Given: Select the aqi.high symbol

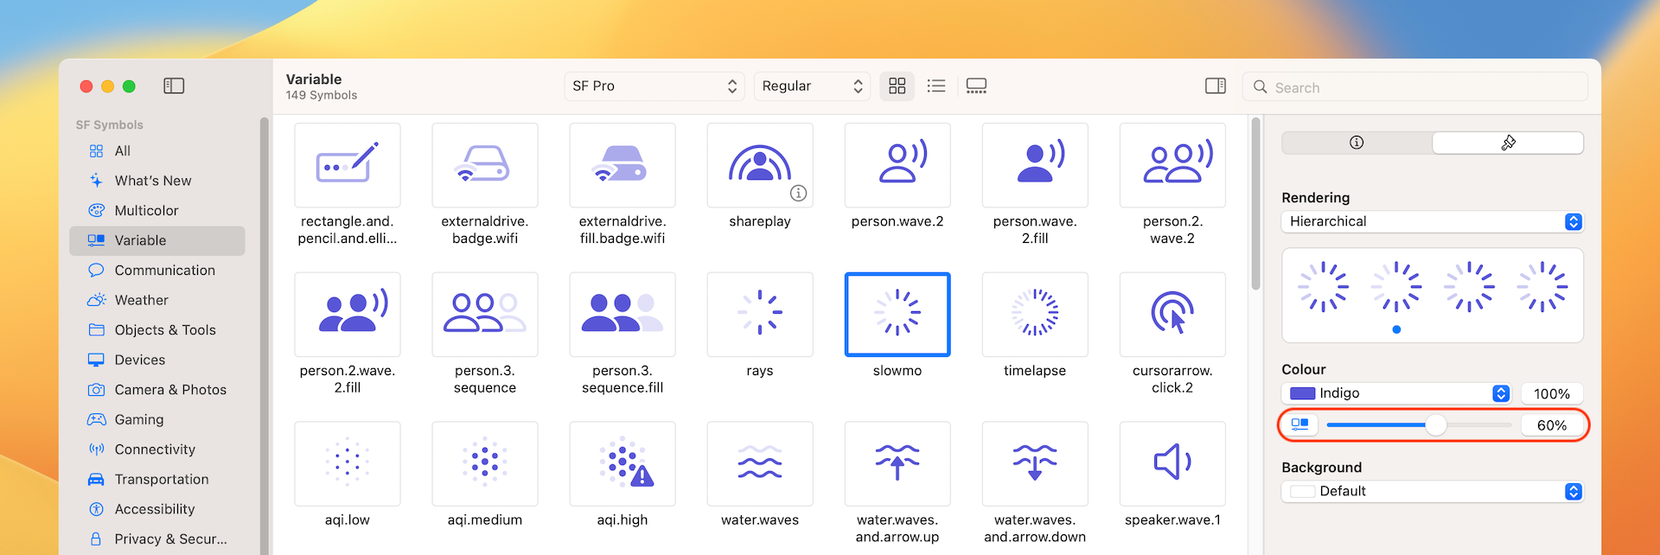Looking at the screenshot, I should coord(622,464).
